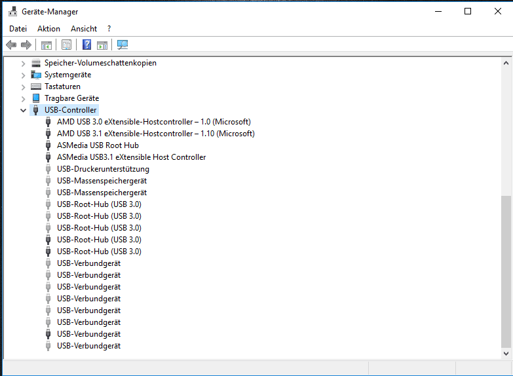Image resolution: width=513 pixels, height=376 pixels.
Task: Open the Ansicht menu
Action: click(x=84, y=29)
